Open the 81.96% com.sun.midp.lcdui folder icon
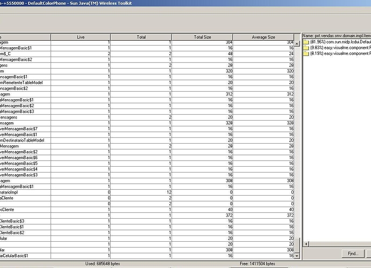 (x=306, y=42)
